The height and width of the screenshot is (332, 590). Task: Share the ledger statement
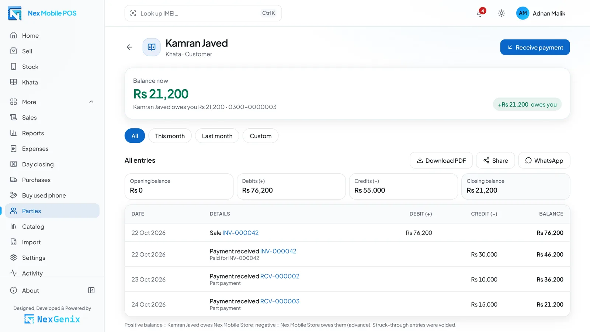(x=495, y=160)
